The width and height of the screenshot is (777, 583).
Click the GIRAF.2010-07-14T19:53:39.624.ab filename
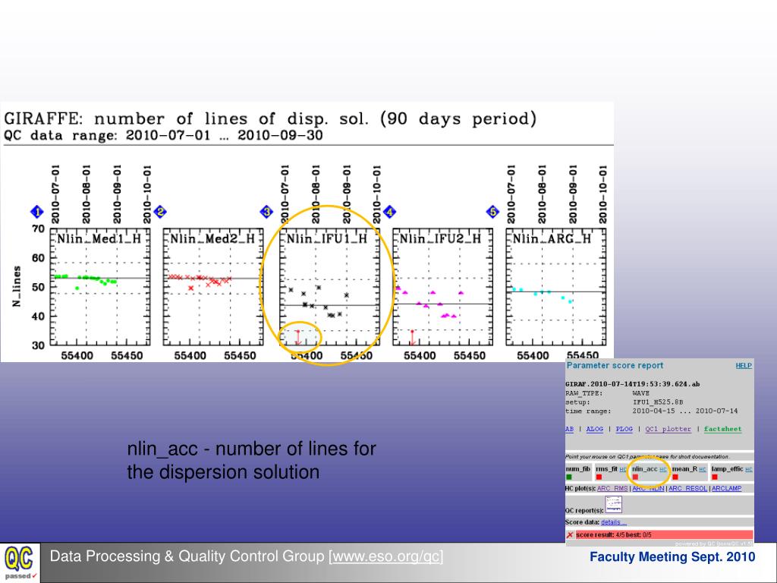click(x=633, y=384)
